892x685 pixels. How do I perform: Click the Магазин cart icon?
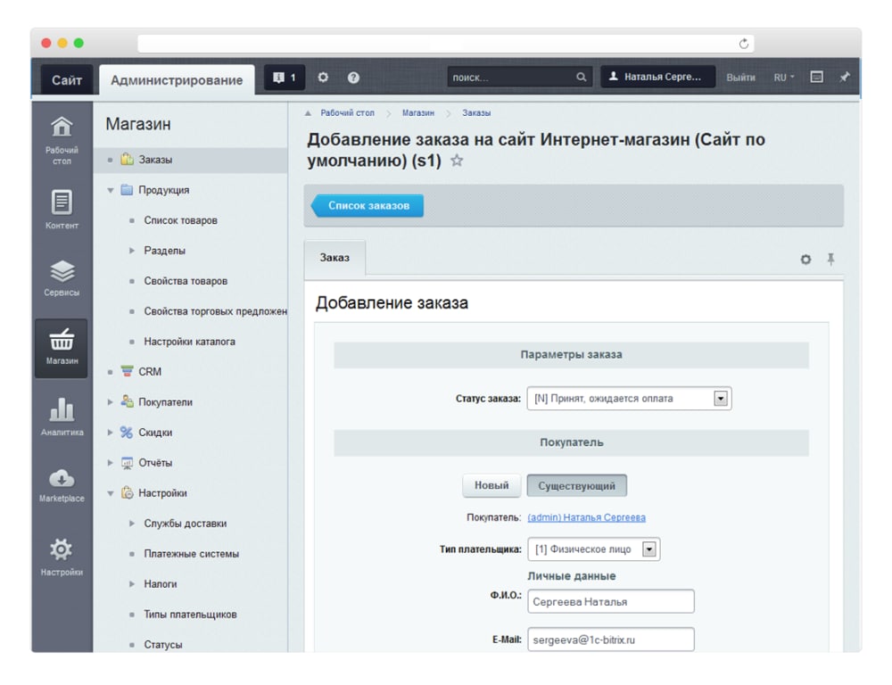tap(61, 339)
